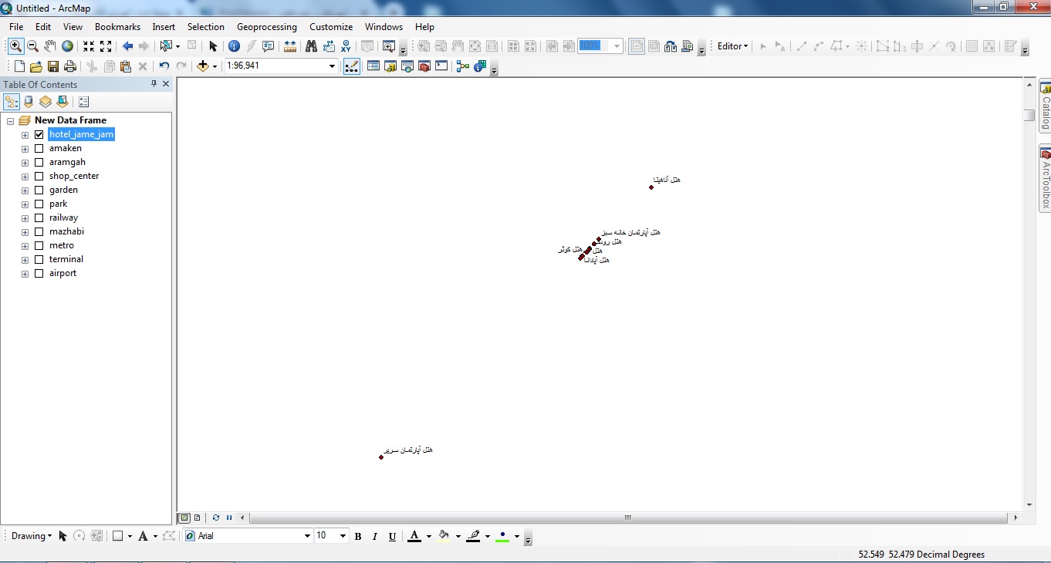
Task: Expand the hotel_jame_jam layer legend
Action: 25,134
